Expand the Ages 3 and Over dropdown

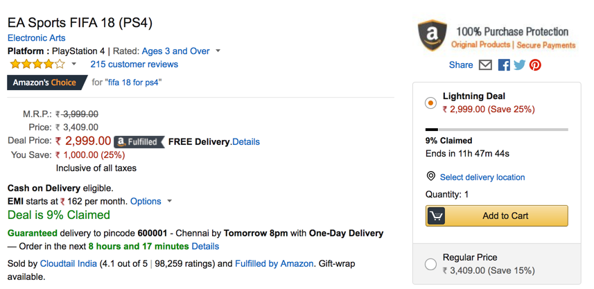point(218,51)
